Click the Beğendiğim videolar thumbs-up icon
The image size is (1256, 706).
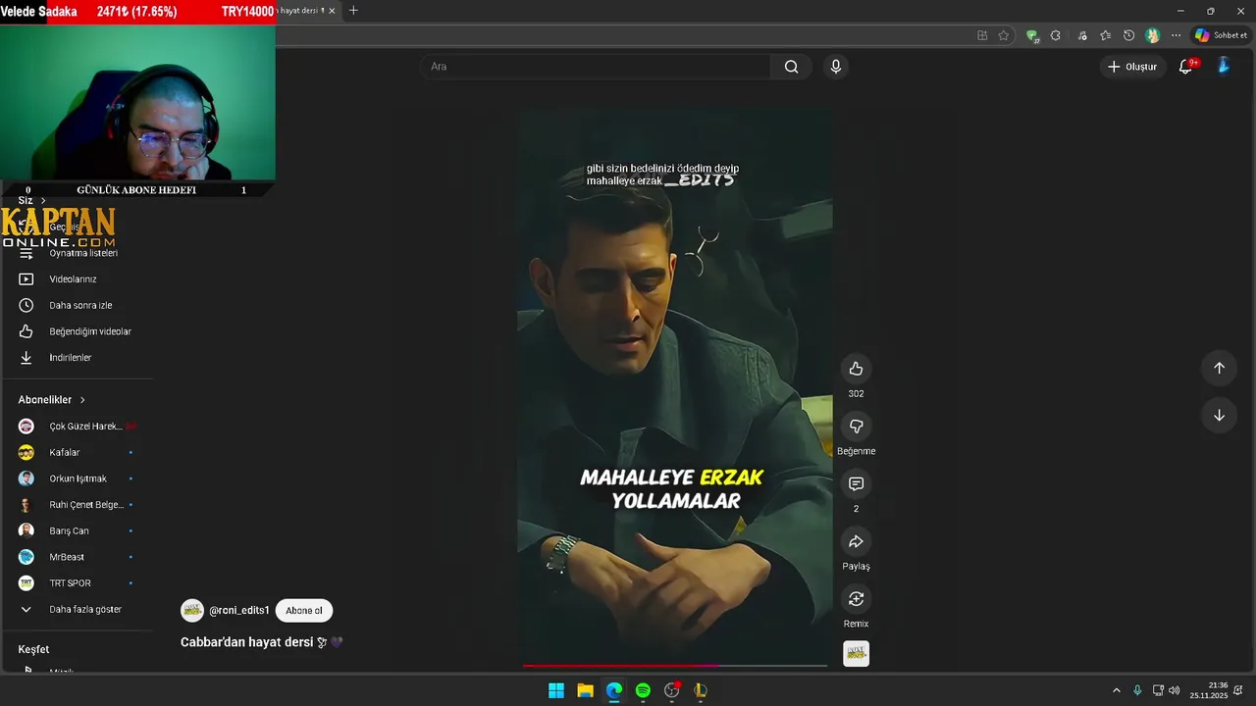click(26, 331)
